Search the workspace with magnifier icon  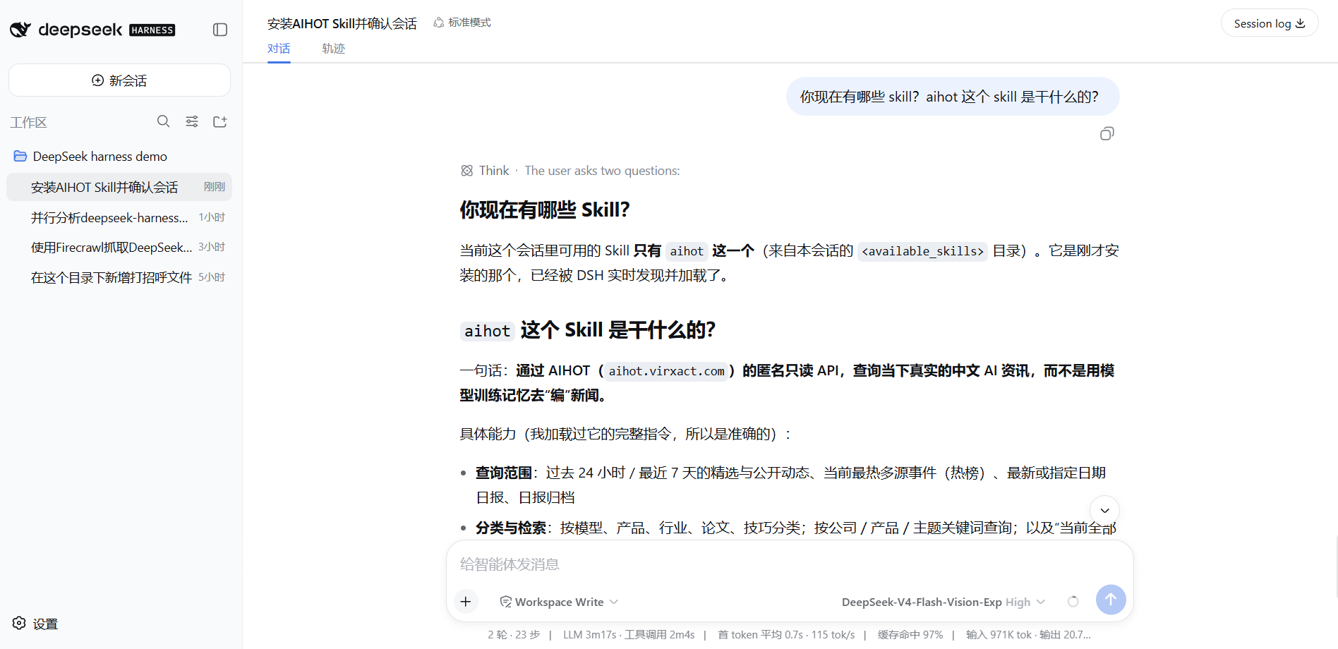click(163, 121)
